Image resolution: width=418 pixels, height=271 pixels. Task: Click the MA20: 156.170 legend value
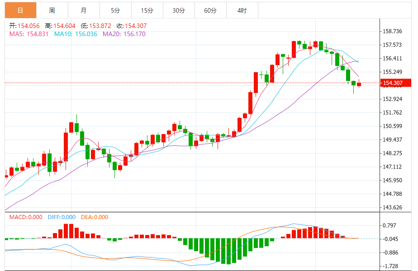click(124, 34)
